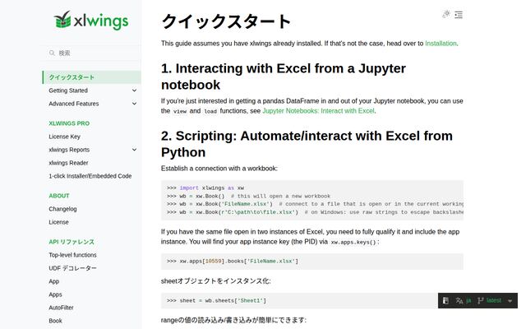Click the xlwings logo

[x=91, y=21]
